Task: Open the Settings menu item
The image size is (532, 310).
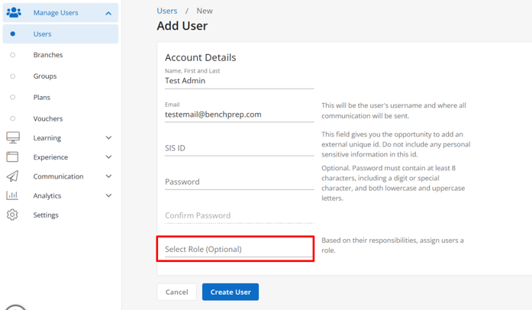Action: click(46, 215)
